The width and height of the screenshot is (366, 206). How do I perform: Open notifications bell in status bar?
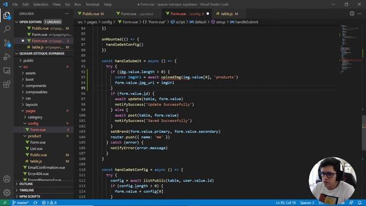point(360,203)
